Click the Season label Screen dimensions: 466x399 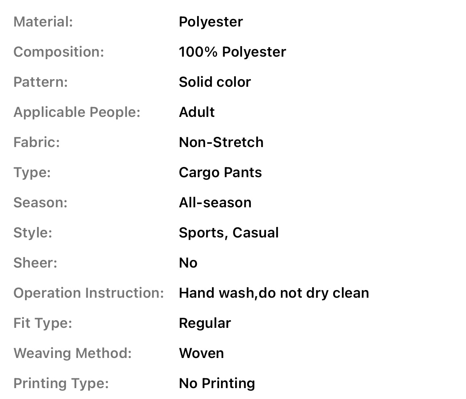pyautogui.click(x=41, y=203)
